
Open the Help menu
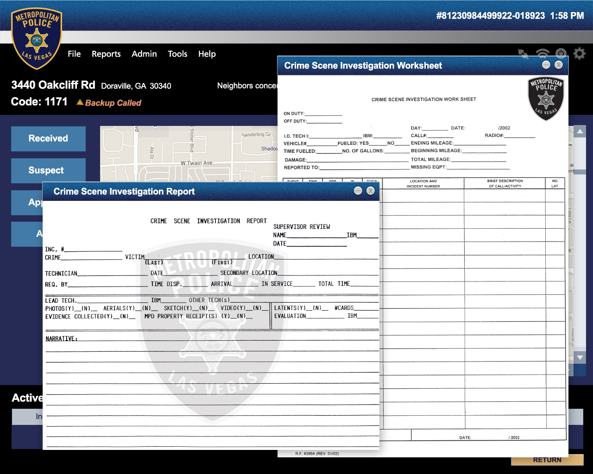tap(207, 54)
